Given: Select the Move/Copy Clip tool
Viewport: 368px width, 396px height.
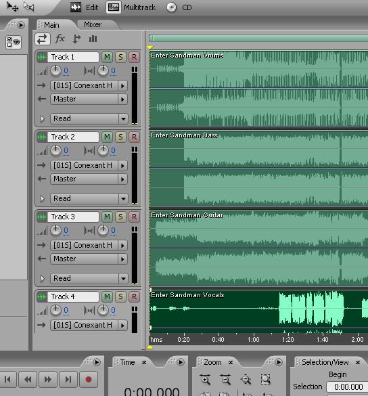Looking at the screenshot, I should (12, 6).
